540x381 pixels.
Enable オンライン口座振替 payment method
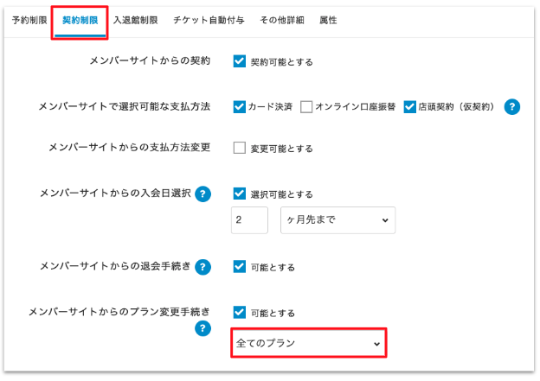pos(306,107)
